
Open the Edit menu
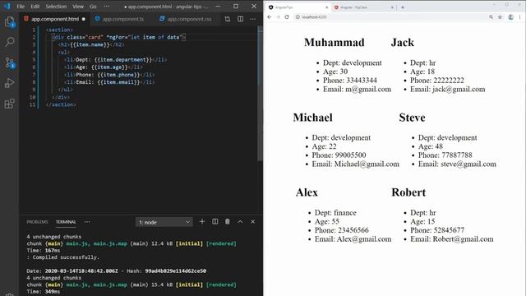[35, 7]
